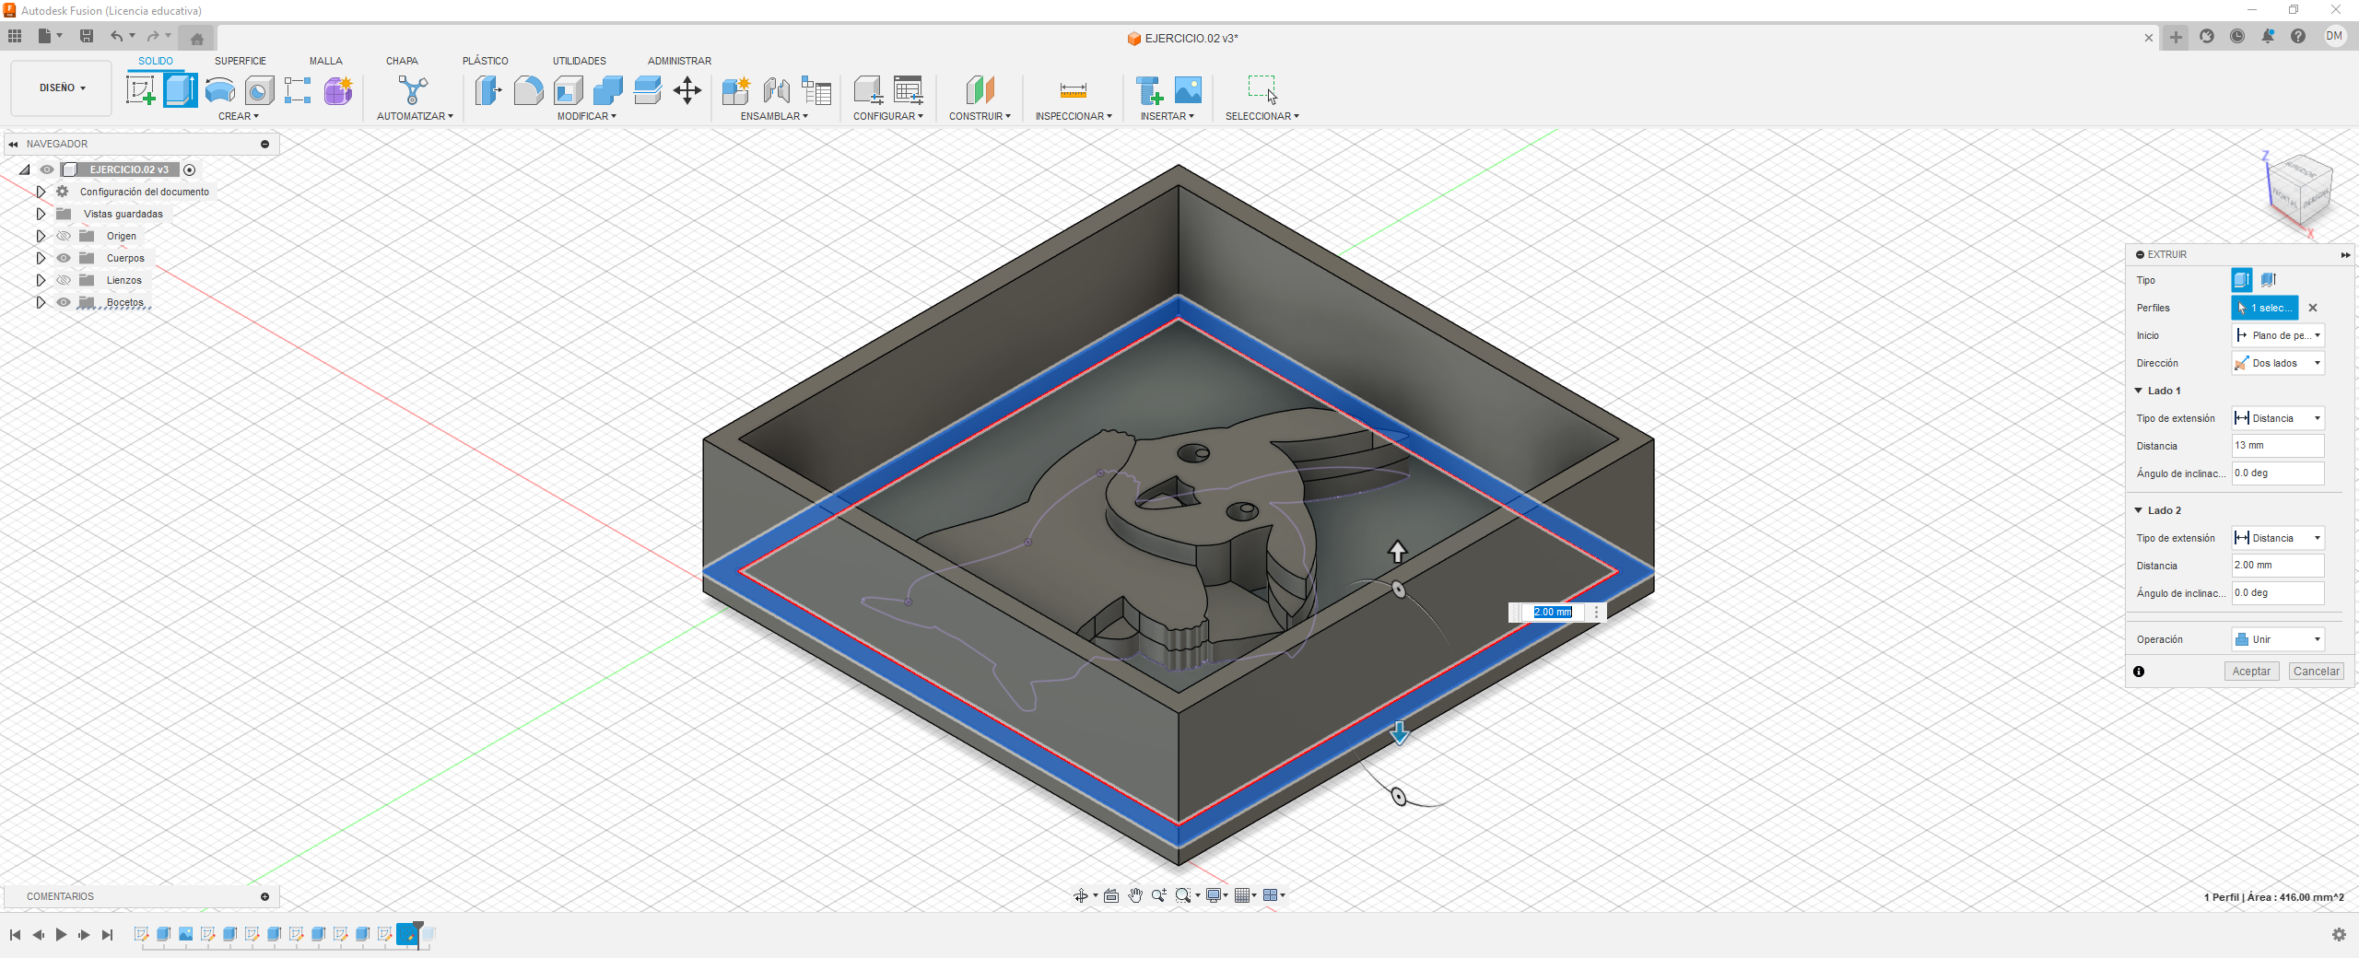2359x958 pixels.
Task: Click the Save icon
Action: [87, 36]
